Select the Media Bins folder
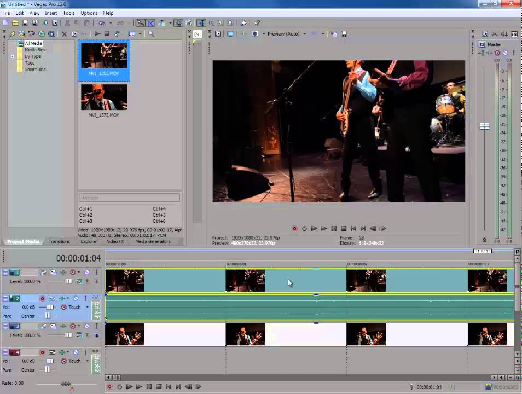Viewport: 522px width, 394px height. [x=35, y=50]
